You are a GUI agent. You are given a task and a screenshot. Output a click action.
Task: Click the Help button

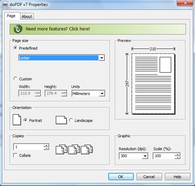[x=177, y=177]
